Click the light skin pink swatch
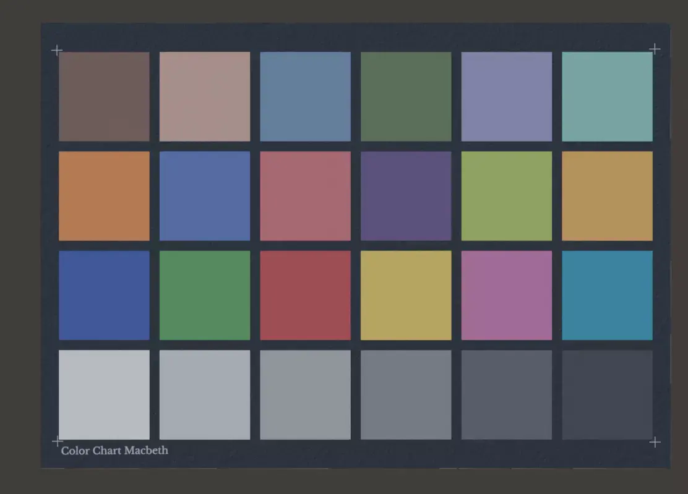 tap(204, 96)
